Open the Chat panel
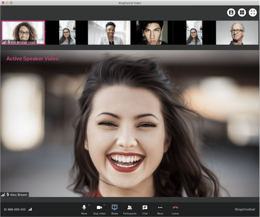Screen dimensions: 260x217 pyautogui.click(x=145, y=208)
